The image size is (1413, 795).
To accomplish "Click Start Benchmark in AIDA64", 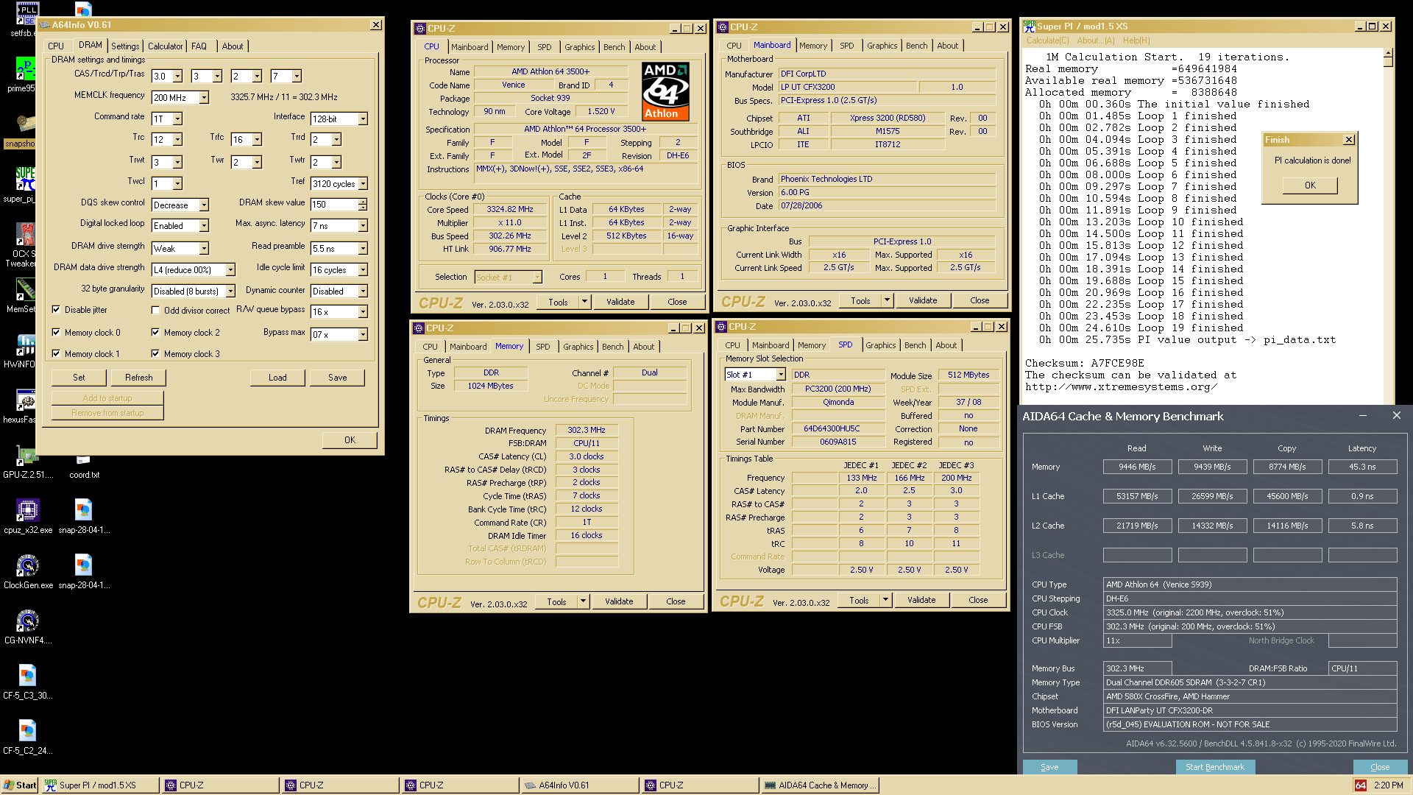I will click(x=1215, y=767).
